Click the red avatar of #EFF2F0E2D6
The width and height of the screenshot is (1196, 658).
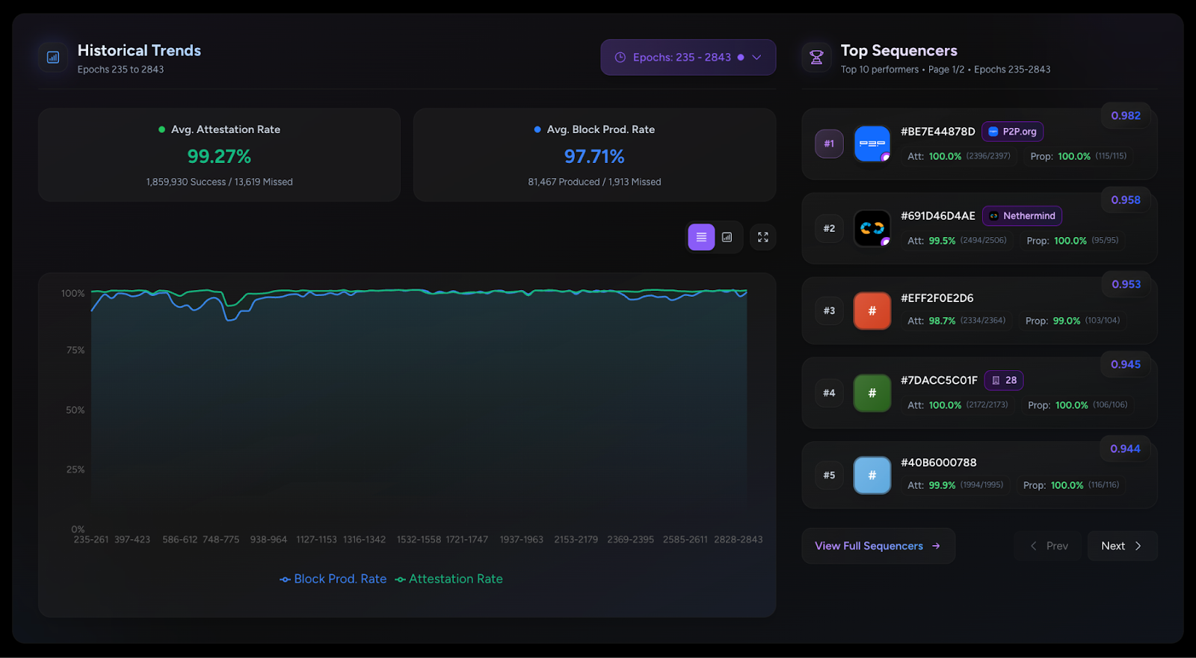(x=872, y=311)
